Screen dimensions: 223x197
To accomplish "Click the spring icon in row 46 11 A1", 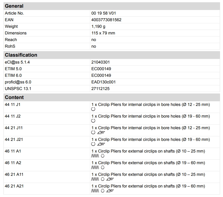I will (95, 156).
